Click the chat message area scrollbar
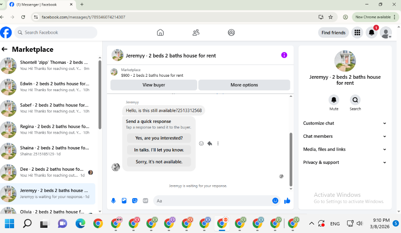The height and width of the screenshot is (233, 401). (291, 159)
